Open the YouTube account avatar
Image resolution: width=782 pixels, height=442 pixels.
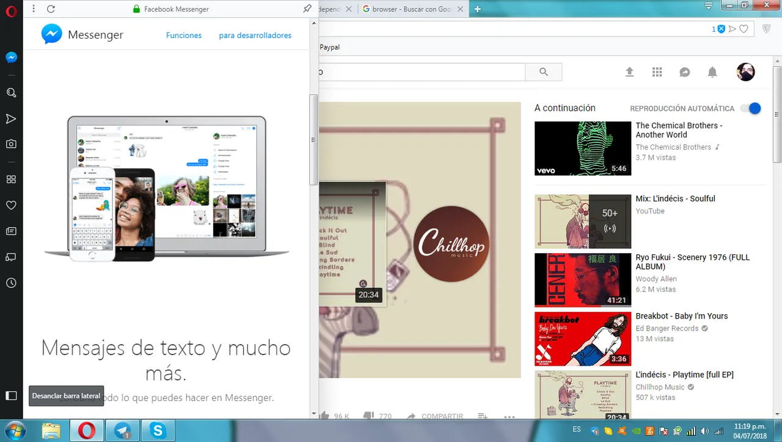[746, 72]
